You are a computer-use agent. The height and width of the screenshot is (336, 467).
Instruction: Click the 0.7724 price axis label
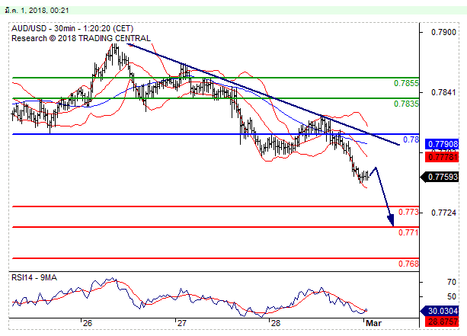click(x=443, y=213)
